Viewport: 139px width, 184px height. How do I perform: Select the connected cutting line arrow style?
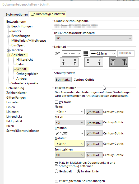[x=69, y=62]
